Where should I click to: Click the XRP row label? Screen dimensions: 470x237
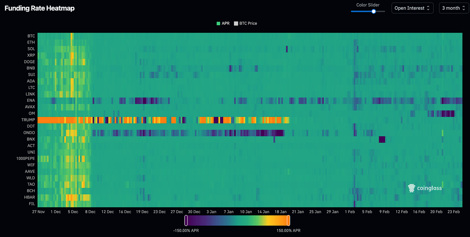(x=31, y=55)
